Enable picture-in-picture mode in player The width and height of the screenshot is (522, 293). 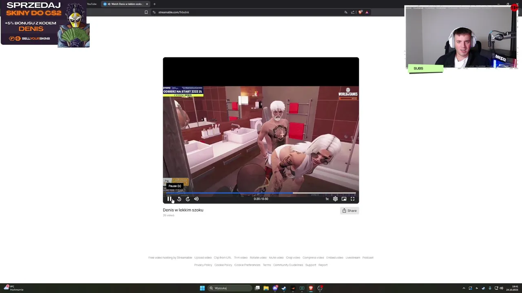pos(344,199)
